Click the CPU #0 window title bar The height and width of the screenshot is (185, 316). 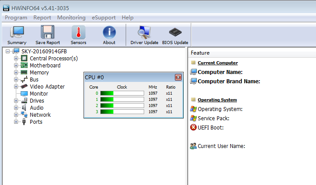[129, 78]
